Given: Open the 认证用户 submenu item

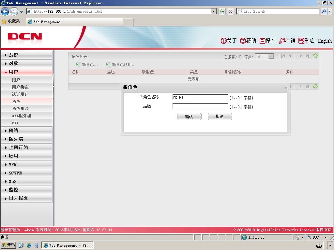Looking at the screenshot, I should tap(27, 94).
